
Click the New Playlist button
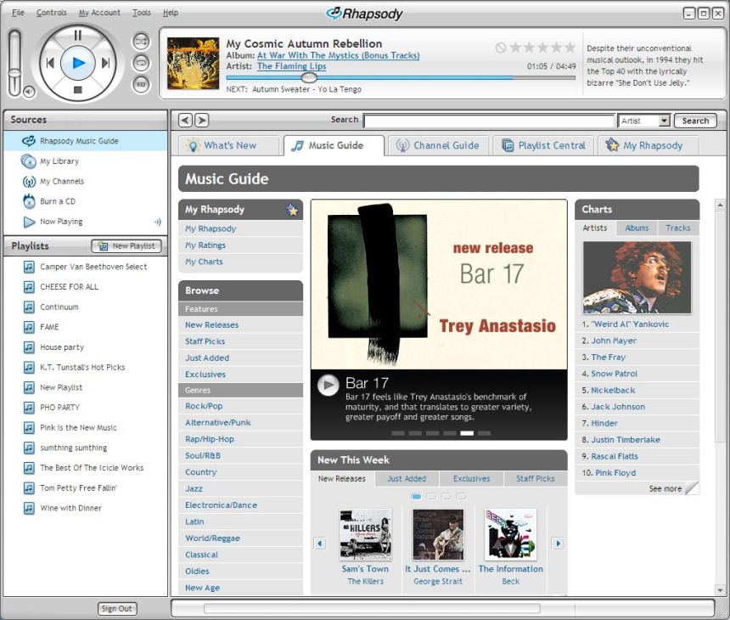point(126,246)
